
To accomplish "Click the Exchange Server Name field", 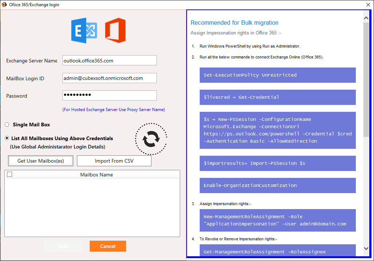I will click(110, 61).
